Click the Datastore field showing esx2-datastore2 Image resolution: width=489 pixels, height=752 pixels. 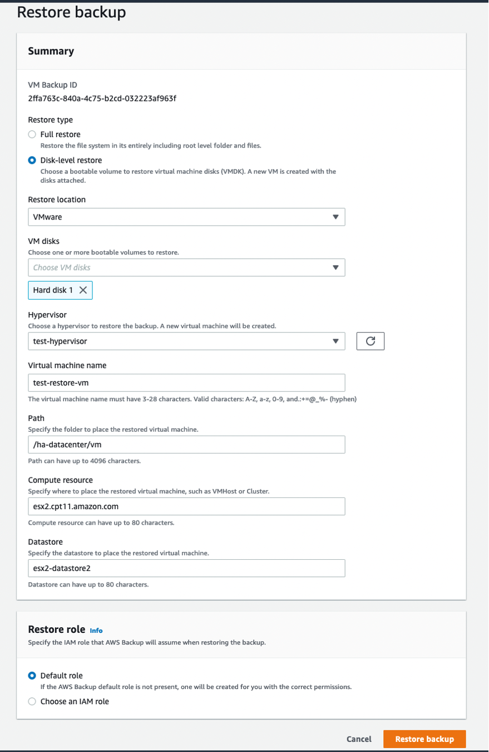pos(186,568)
